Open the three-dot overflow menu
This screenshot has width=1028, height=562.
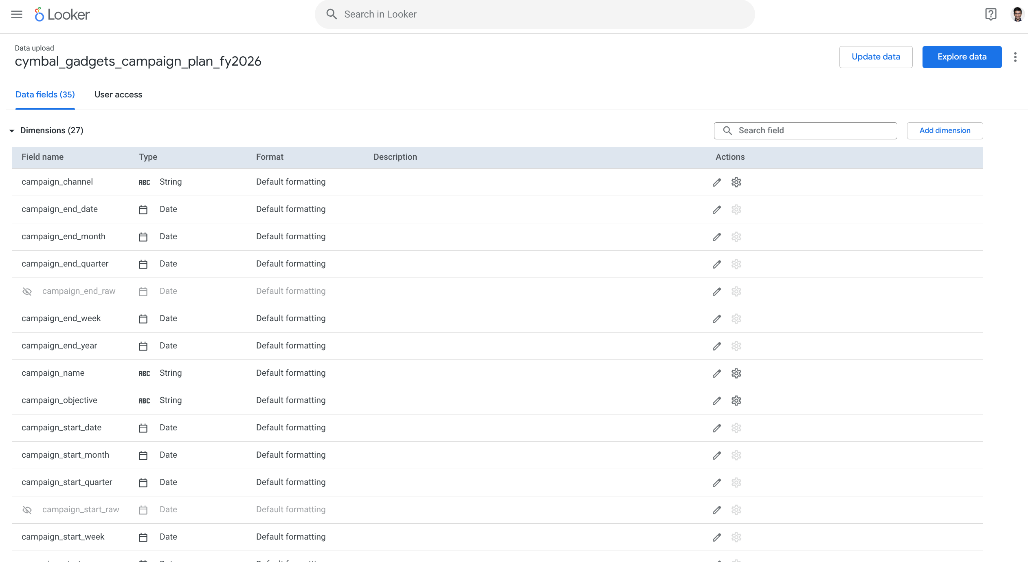tap(1015, 57)
